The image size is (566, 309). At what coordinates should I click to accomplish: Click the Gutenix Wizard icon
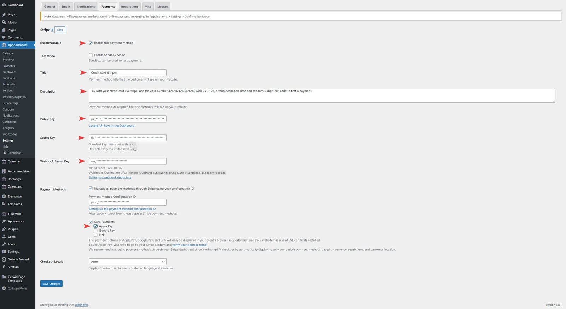[4, 259]
